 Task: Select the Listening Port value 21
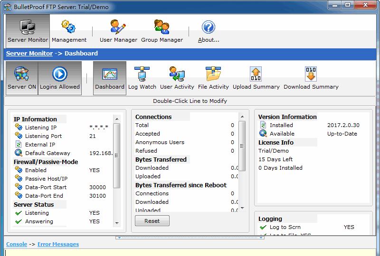pyautogui.click(x=93, y=136)
